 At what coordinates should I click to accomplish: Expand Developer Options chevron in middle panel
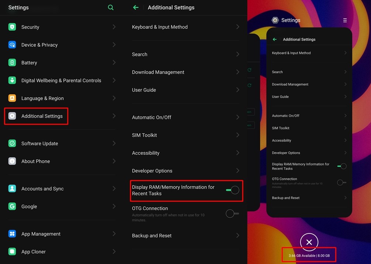click(238, 171)
